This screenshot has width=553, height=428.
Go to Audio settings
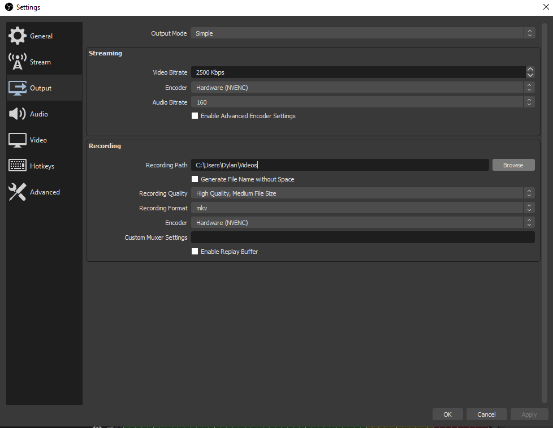tap(44, 114)
